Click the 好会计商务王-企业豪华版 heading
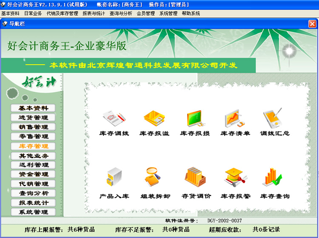This screenshot has height=238, width=319. pyautogui.click(x=67, y=46)
